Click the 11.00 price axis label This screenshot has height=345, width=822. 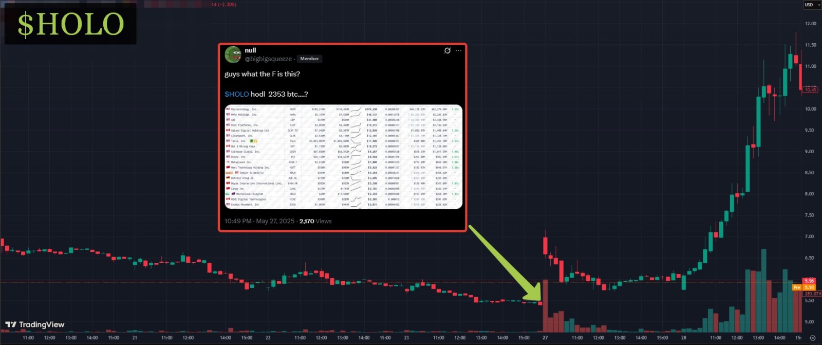click(x=810, y=66)
